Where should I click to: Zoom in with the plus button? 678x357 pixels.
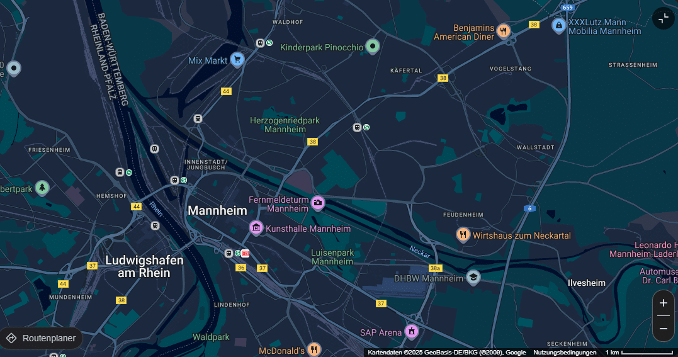point(664,303)
